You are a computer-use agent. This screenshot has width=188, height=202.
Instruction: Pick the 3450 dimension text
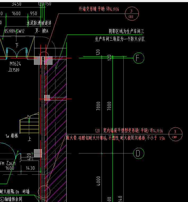pyautogui.click(x=17, y=4)
